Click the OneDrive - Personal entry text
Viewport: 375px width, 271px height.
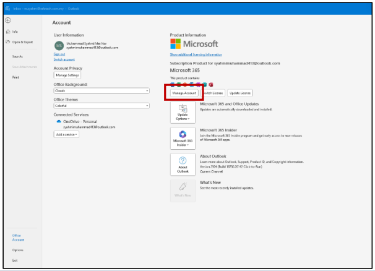(x=80, y=121)
